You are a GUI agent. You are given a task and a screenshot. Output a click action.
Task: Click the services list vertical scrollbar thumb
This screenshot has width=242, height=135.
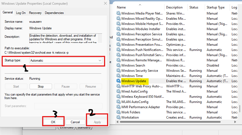point(240,109)
